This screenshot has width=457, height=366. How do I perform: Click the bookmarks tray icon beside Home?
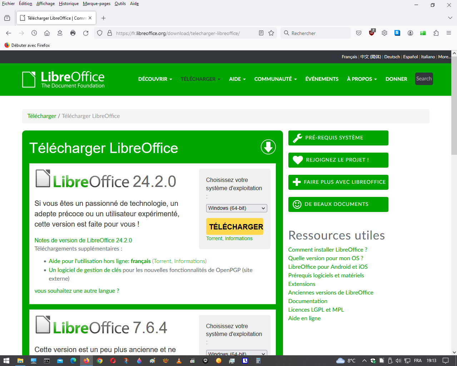[x=60, y=33]
